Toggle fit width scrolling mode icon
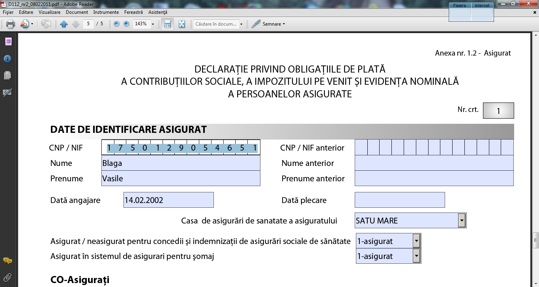 [x=167, y=24]
